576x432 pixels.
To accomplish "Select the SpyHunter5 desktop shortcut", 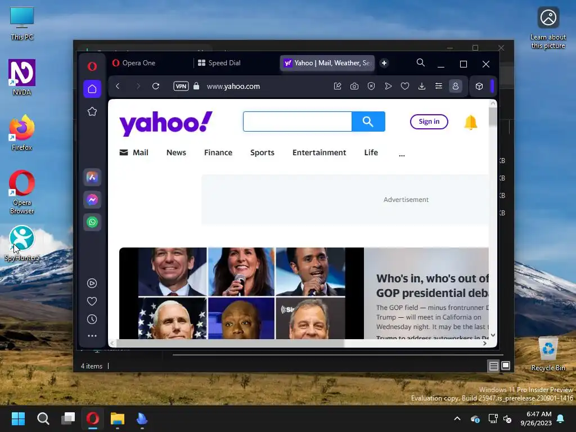I will click(22, 243).
